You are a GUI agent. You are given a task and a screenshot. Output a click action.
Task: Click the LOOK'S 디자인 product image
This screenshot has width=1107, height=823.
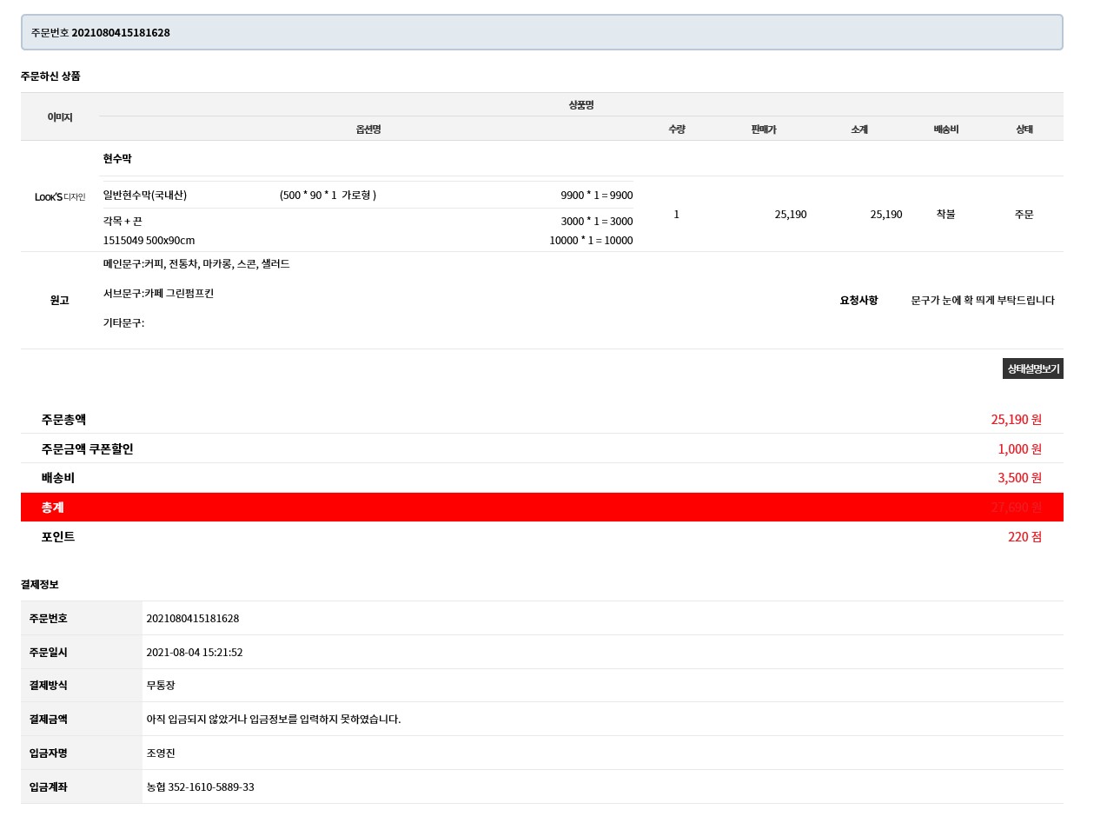tap(60, 197)
